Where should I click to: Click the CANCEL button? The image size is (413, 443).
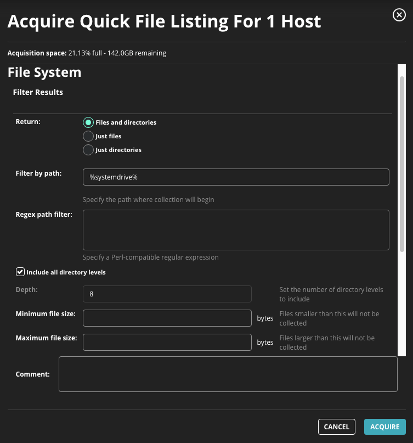[x=337, y=427]
